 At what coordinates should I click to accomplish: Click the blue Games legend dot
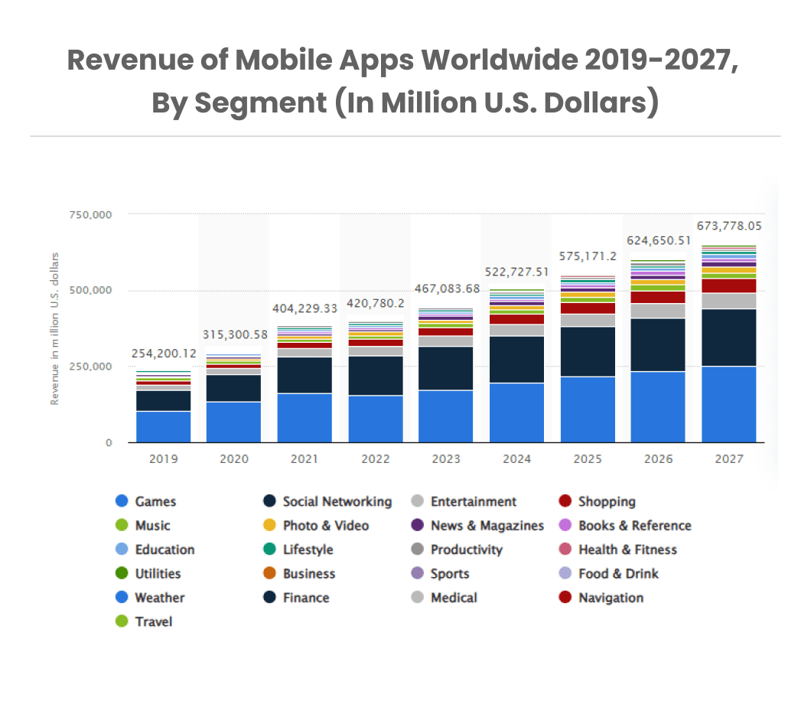point(122,500)
